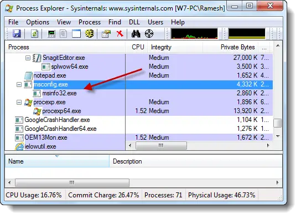Open the System Information graph icon

51,34
